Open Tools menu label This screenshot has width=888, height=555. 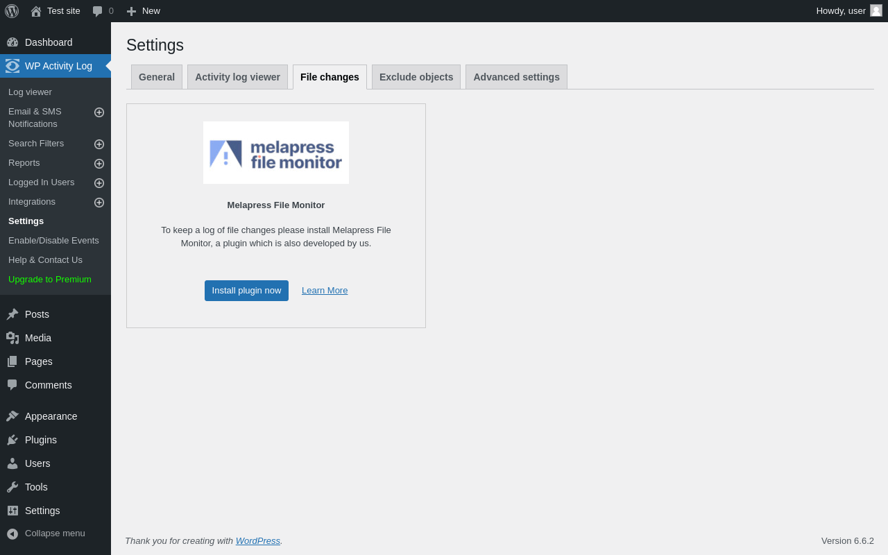tap(36, 487)
